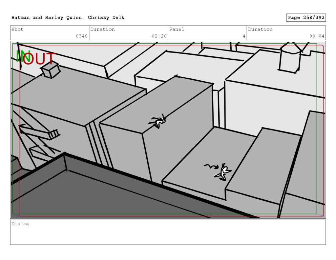Click the shot duration value '02:20'
This screenshot has width=336, height=260.
click(x=159, y=36)
